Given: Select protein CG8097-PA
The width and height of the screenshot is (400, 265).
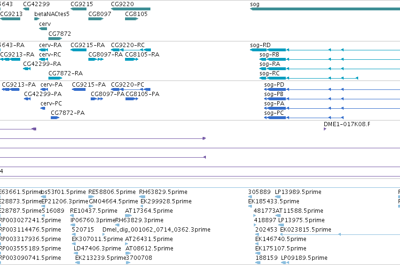Looking at the screenshot, I should pos(108,94).
